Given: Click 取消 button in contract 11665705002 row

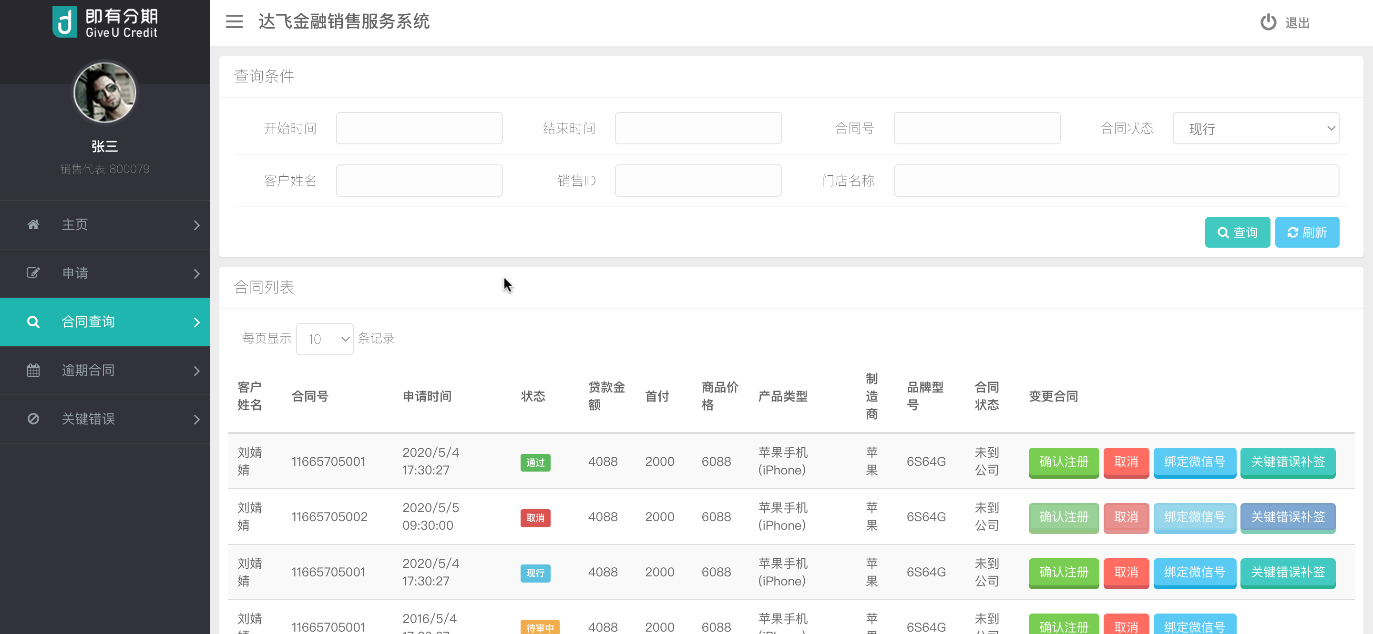Looking at the screenshot, I should click(x=1126, y=517).
